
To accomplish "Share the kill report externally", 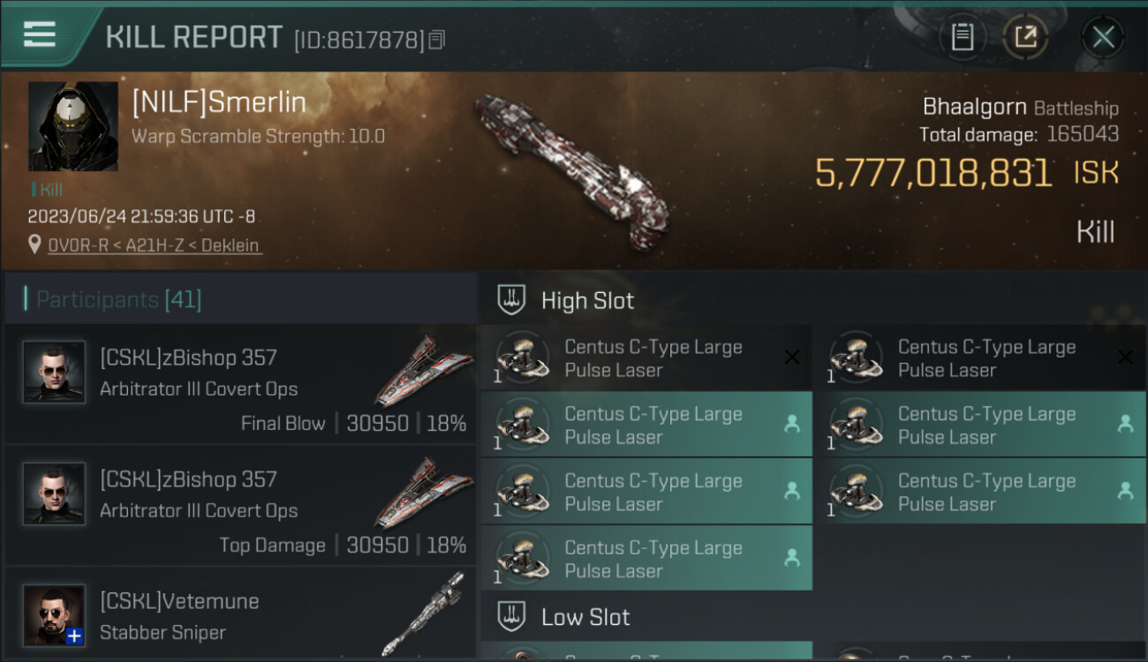I will (x=1025, y=37).
